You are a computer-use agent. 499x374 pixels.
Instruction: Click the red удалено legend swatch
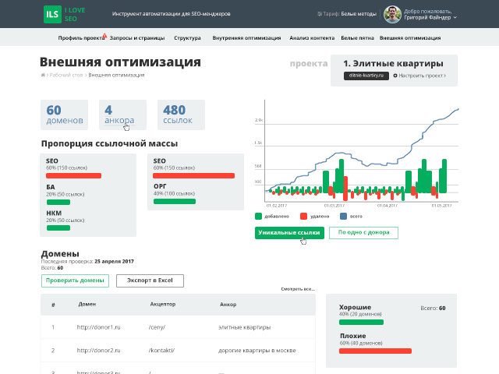[303, 217]
